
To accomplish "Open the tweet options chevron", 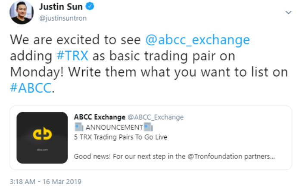I will pyautogui.click(x=288, y=12).
